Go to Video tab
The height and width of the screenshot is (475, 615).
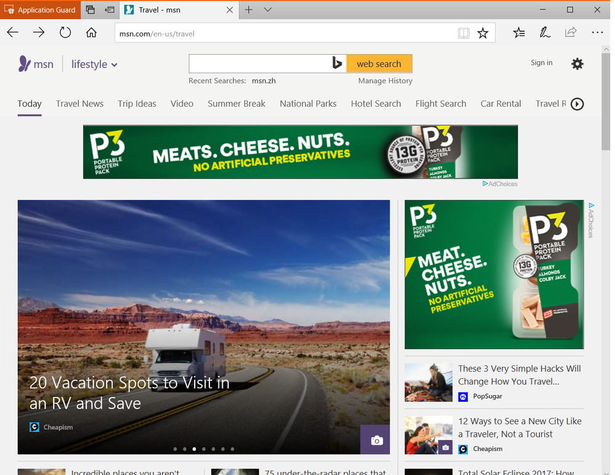coord(182,104)
